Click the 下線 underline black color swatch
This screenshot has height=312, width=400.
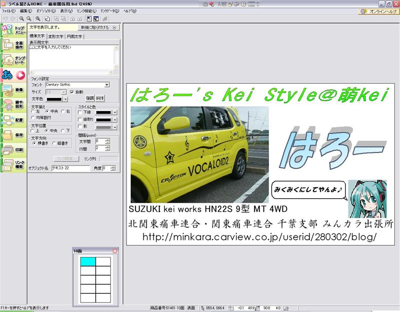pos(103,112)
